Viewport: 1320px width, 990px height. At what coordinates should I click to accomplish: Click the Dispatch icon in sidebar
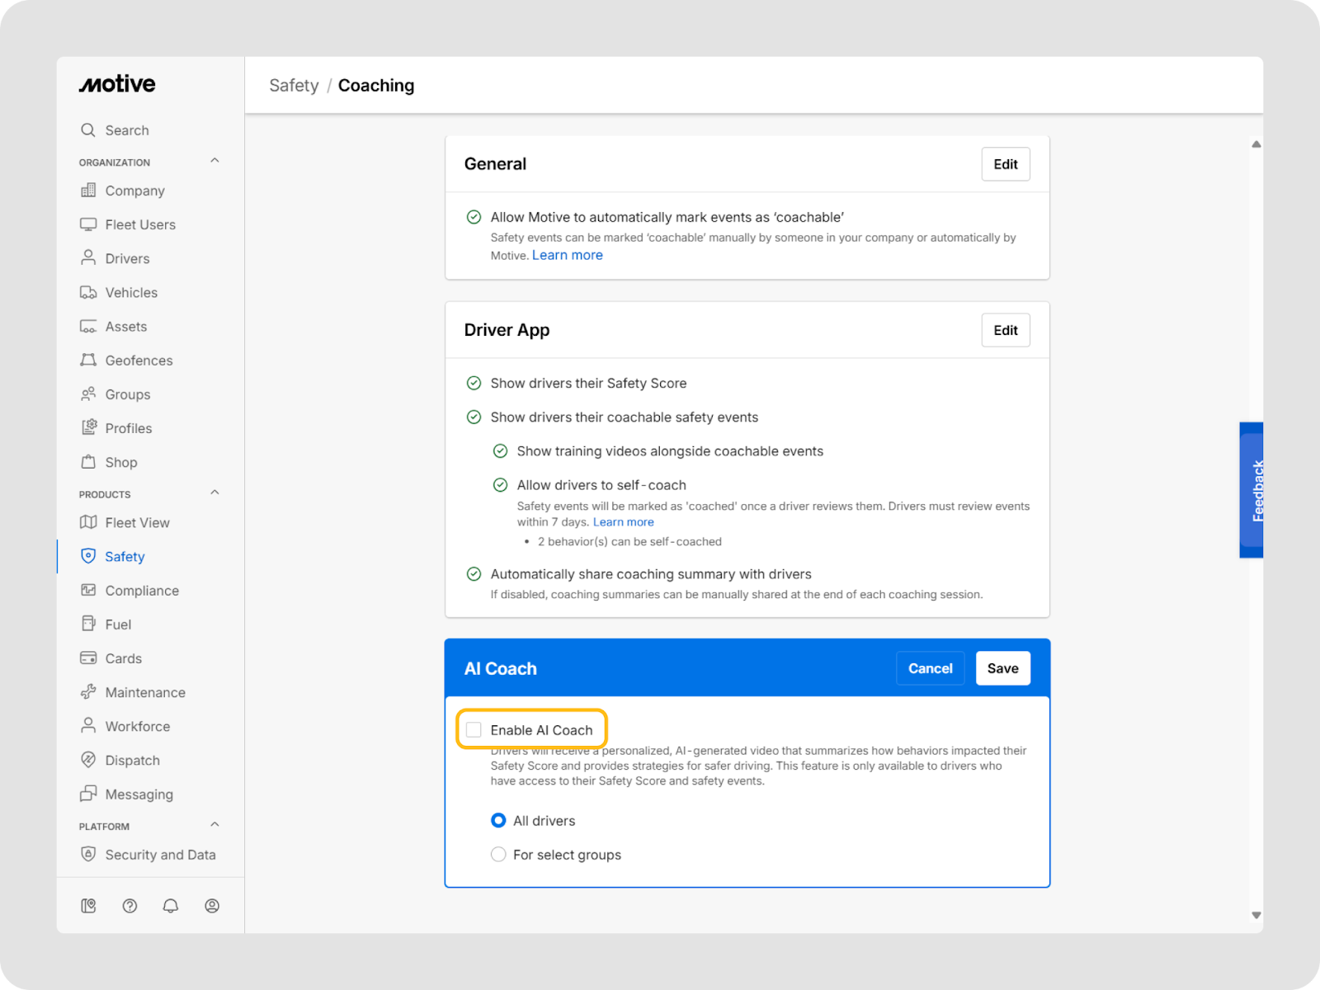coord(88,760)
